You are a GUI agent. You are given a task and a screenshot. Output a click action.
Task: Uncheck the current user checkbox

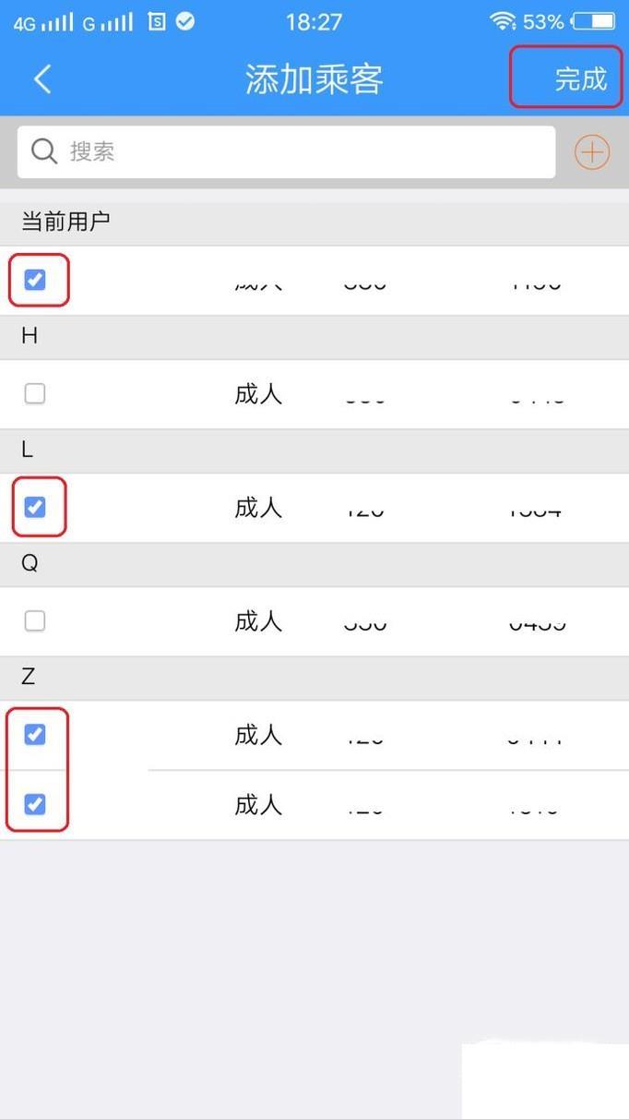tap(35, 280)
